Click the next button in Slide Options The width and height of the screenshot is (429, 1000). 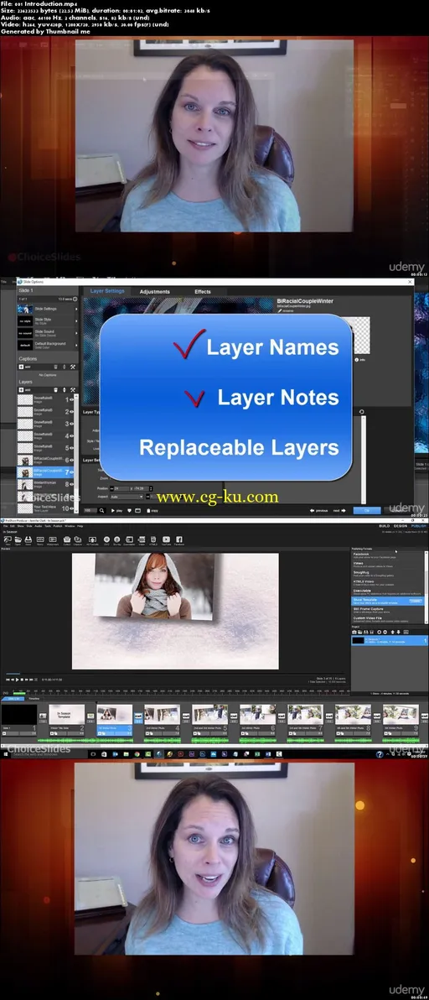point(340,510)
